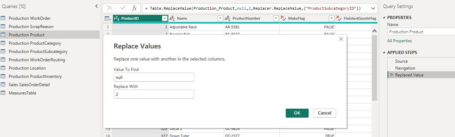Open the MakeFlag column filter dropdown
Image resolution: width=455 pixels, height=137 pixels.
pos(332,18)
